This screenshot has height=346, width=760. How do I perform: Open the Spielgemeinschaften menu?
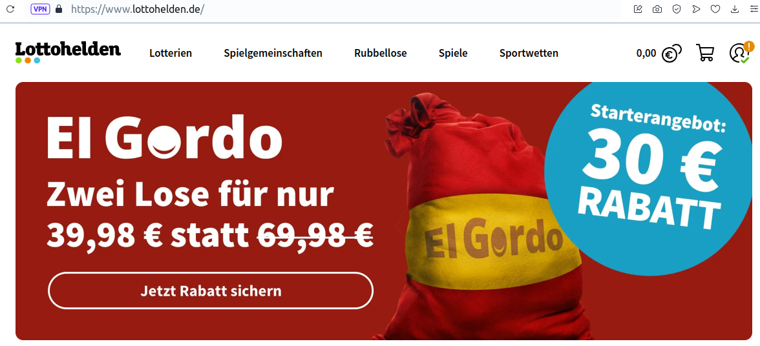point(273,53)
